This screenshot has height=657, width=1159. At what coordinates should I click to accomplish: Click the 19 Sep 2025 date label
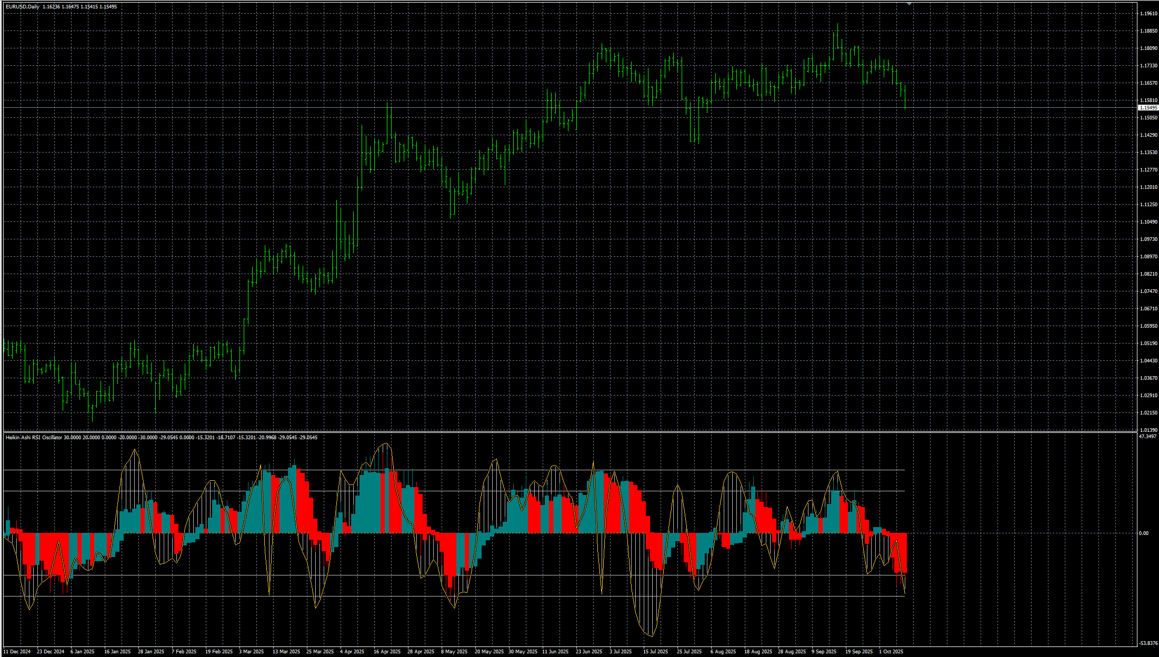[x=859, y=652]
